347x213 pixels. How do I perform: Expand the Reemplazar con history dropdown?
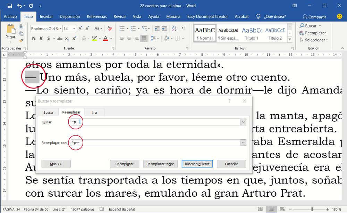pyautogui.click(x=243, y=143)
